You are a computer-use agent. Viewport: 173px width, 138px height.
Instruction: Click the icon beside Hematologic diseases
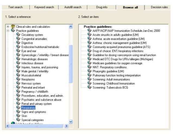click(18, 59)
